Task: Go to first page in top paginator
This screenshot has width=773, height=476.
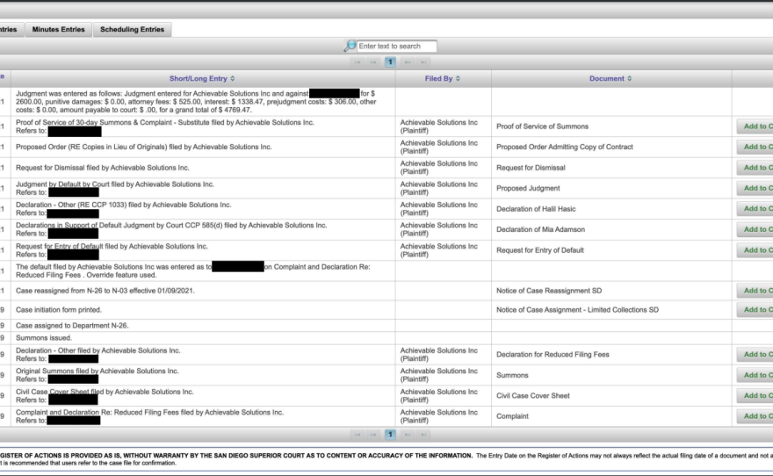Action: [x=358, y=62]
